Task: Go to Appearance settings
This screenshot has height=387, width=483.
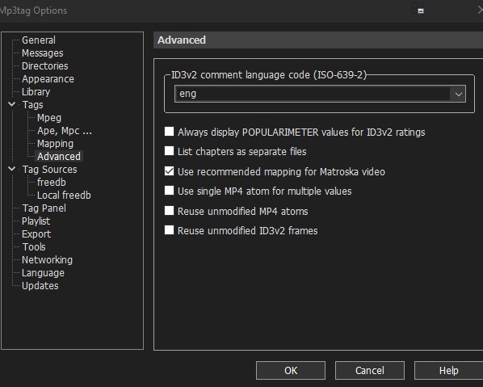Action: [48, 79]
